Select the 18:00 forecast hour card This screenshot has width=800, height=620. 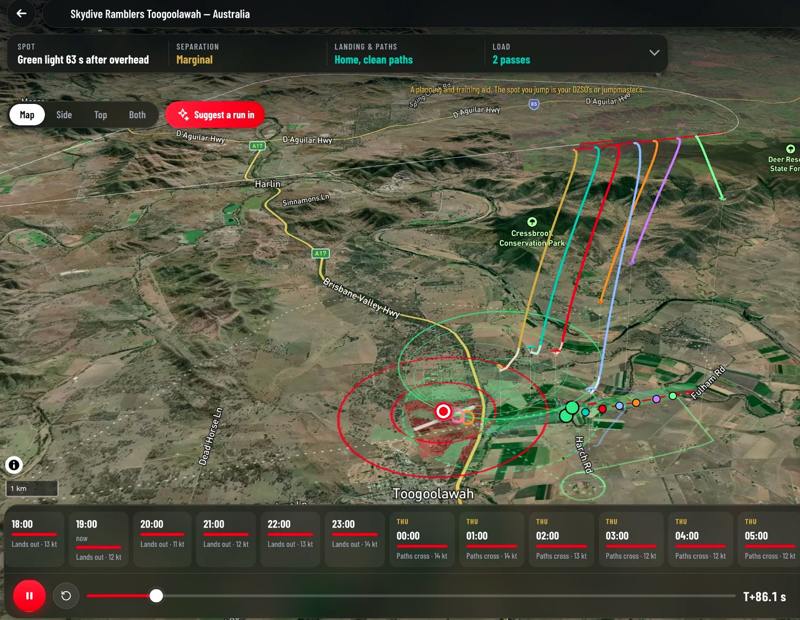(35, 539)
